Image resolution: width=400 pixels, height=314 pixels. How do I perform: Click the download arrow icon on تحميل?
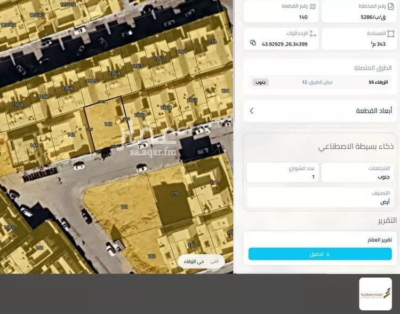328,254
